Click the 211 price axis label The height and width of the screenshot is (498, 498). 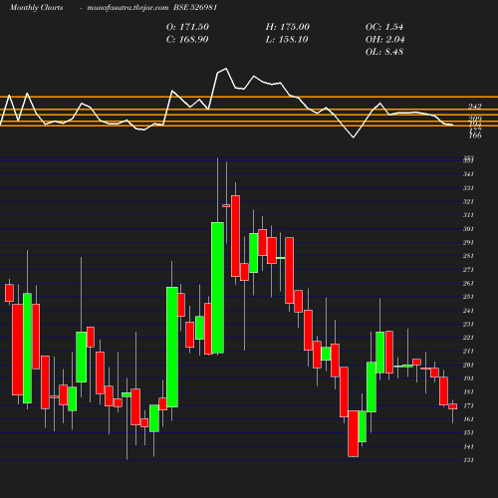click(468, 352)
